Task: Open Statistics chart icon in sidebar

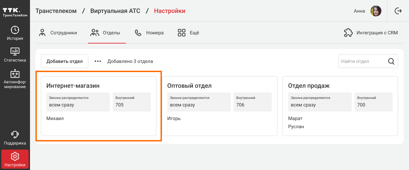Action: (15, 51)
